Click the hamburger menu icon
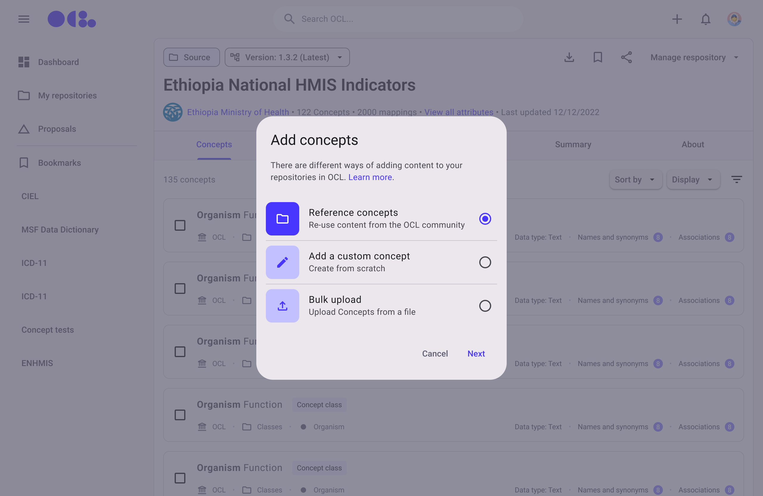The image size is (763, 496). (24, 19)
